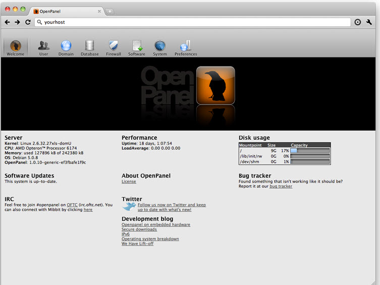Go back with the browser arrow
Image resolution: width=380 pixels, height=285 pixels.
[7, 22]
